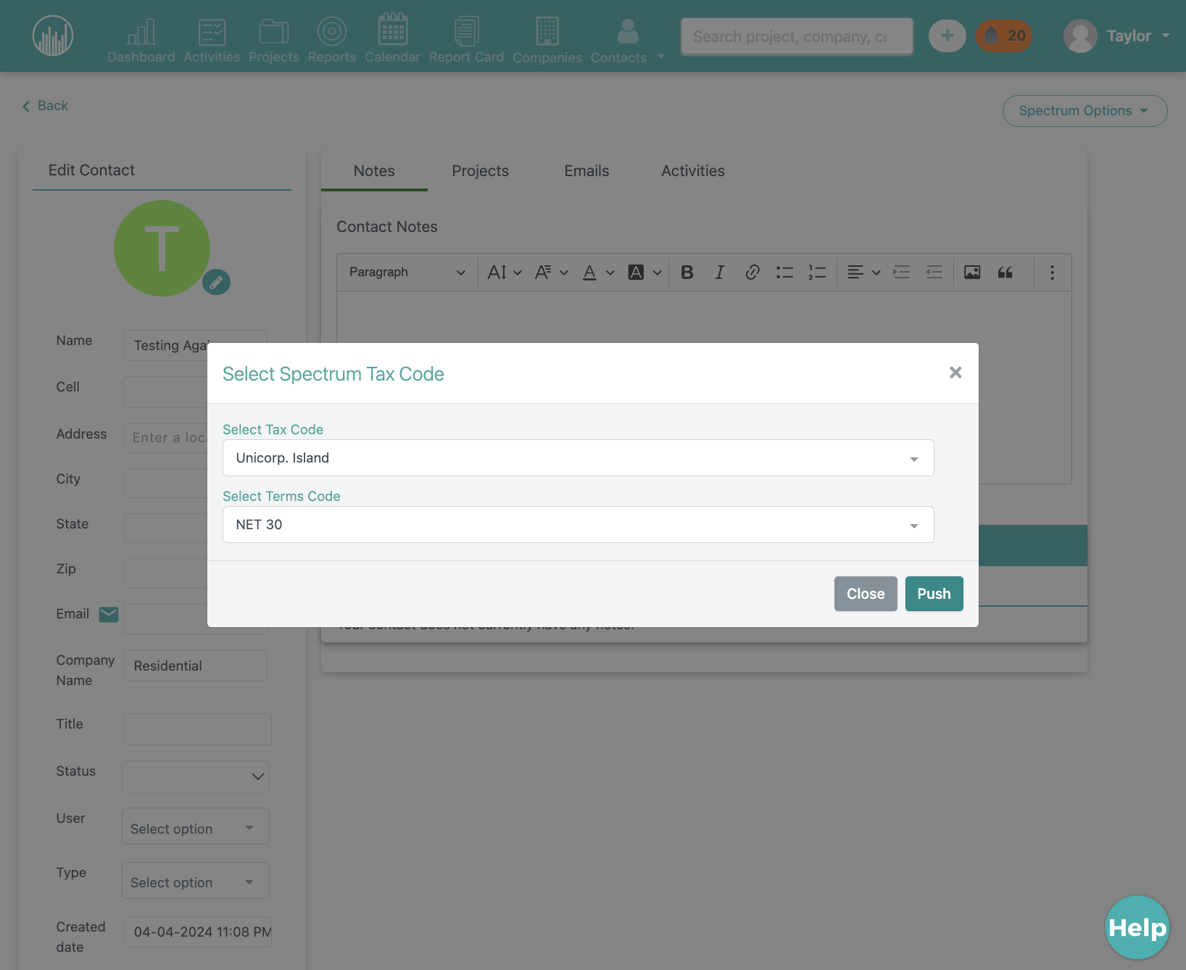Click the plus add button in header
The image size is (1186, 970).
pos(947,36)
